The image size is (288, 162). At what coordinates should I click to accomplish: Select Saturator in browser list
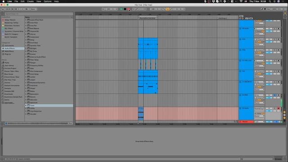tap(34, 100)
